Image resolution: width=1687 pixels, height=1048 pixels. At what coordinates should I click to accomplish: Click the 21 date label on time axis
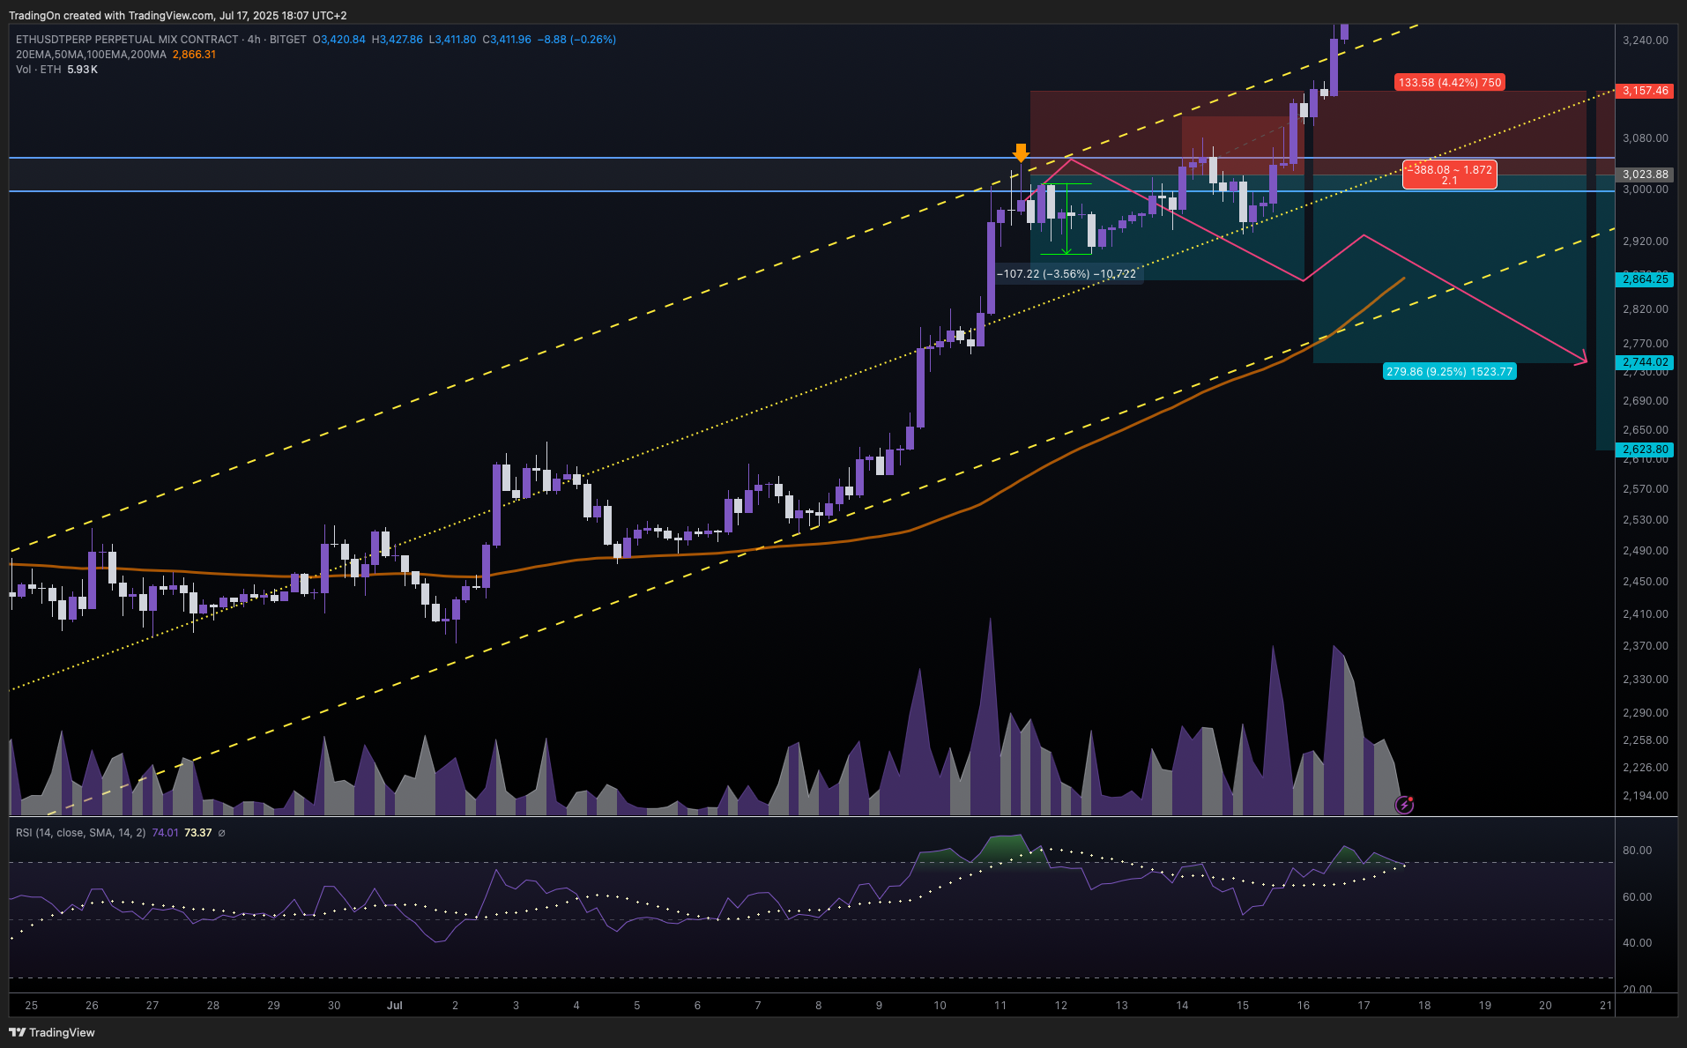1606,1006
